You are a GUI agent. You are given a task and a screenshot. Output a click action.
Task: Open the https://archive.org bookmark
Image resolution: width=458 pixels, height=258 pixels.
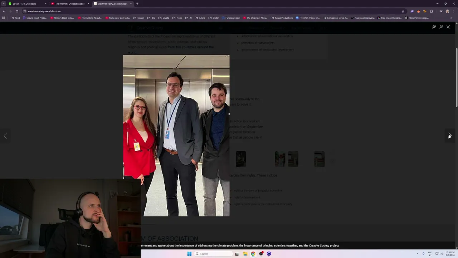(x=416, y=18)
